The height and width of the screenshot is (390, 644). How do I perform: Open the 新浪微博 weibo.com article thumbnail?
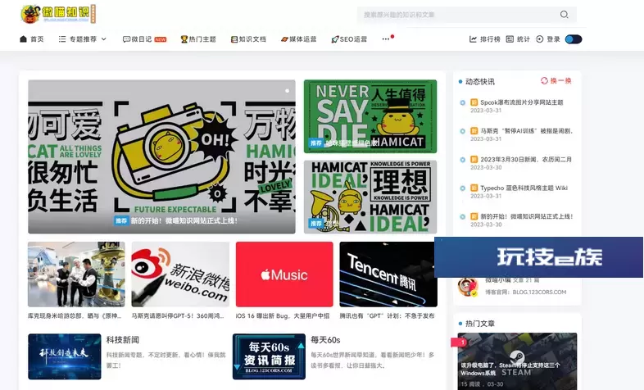(180, 274)
